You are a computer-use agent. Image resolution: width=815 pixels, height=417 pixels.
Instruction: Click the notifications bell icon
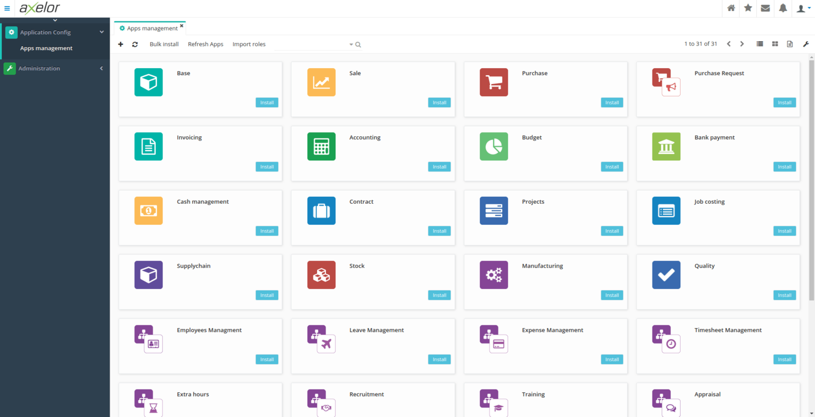[x=782, y=8]
